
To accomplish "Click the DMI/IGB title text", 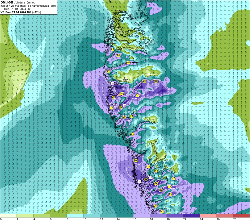I will [7, 2].
